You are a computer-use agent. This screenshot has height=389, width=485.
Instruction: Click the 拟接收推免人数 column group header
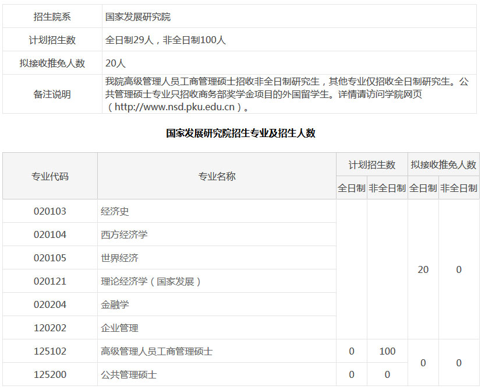pyautogui.click(x=443, y=165)
